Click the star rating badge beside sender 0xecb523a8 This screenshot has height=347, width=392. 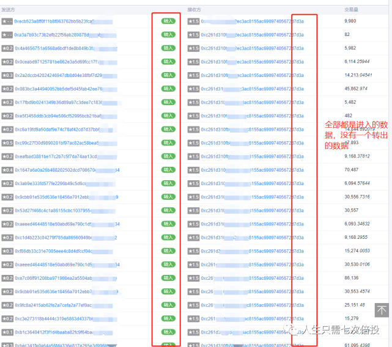pyautogui.click(x=7, y=21)
